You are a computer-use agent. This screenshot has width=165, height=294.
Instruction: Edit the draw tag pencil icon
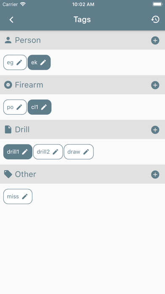coord(86,152)
